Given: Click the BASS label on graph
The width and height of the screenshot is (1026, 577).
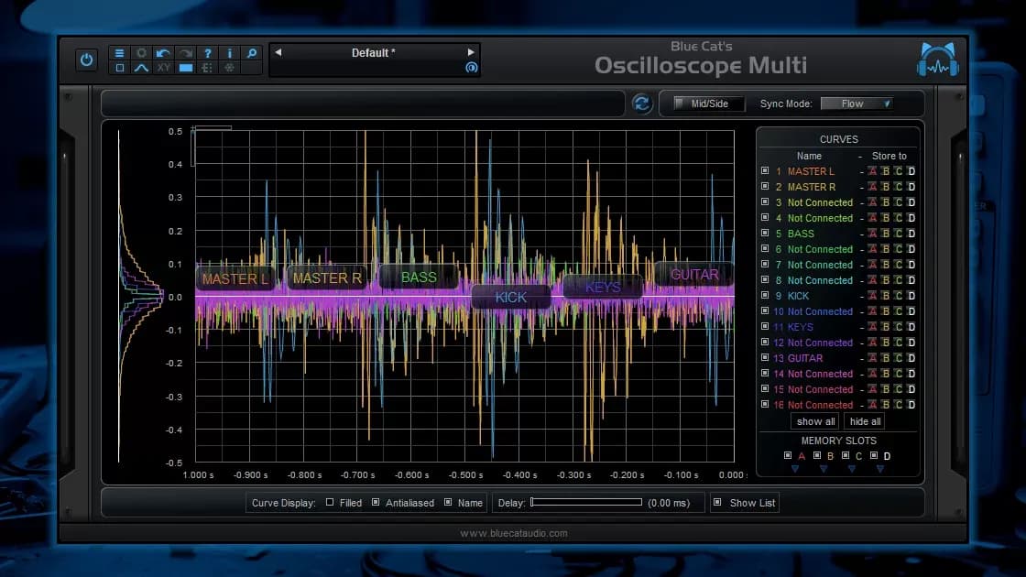Looking at the screenshot, I should coord(419,278).
